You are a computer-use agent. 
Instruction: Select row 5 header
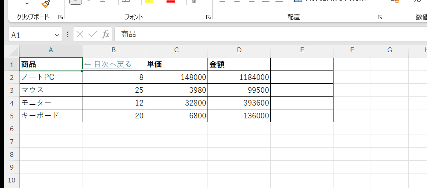[12, 116]
